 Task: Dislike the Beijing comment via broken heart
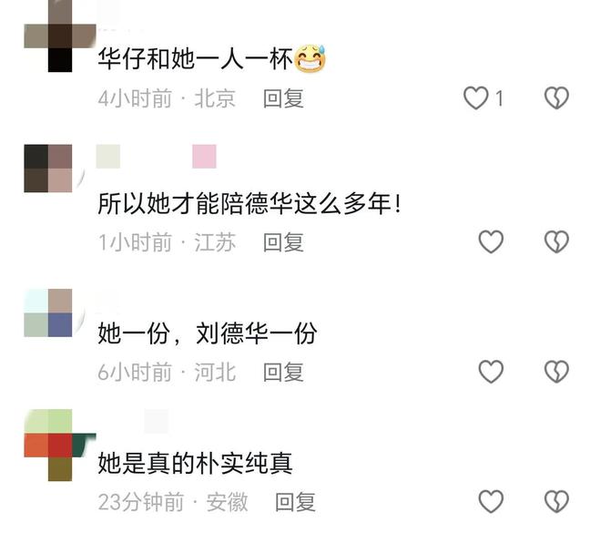[x=556, y=98]
